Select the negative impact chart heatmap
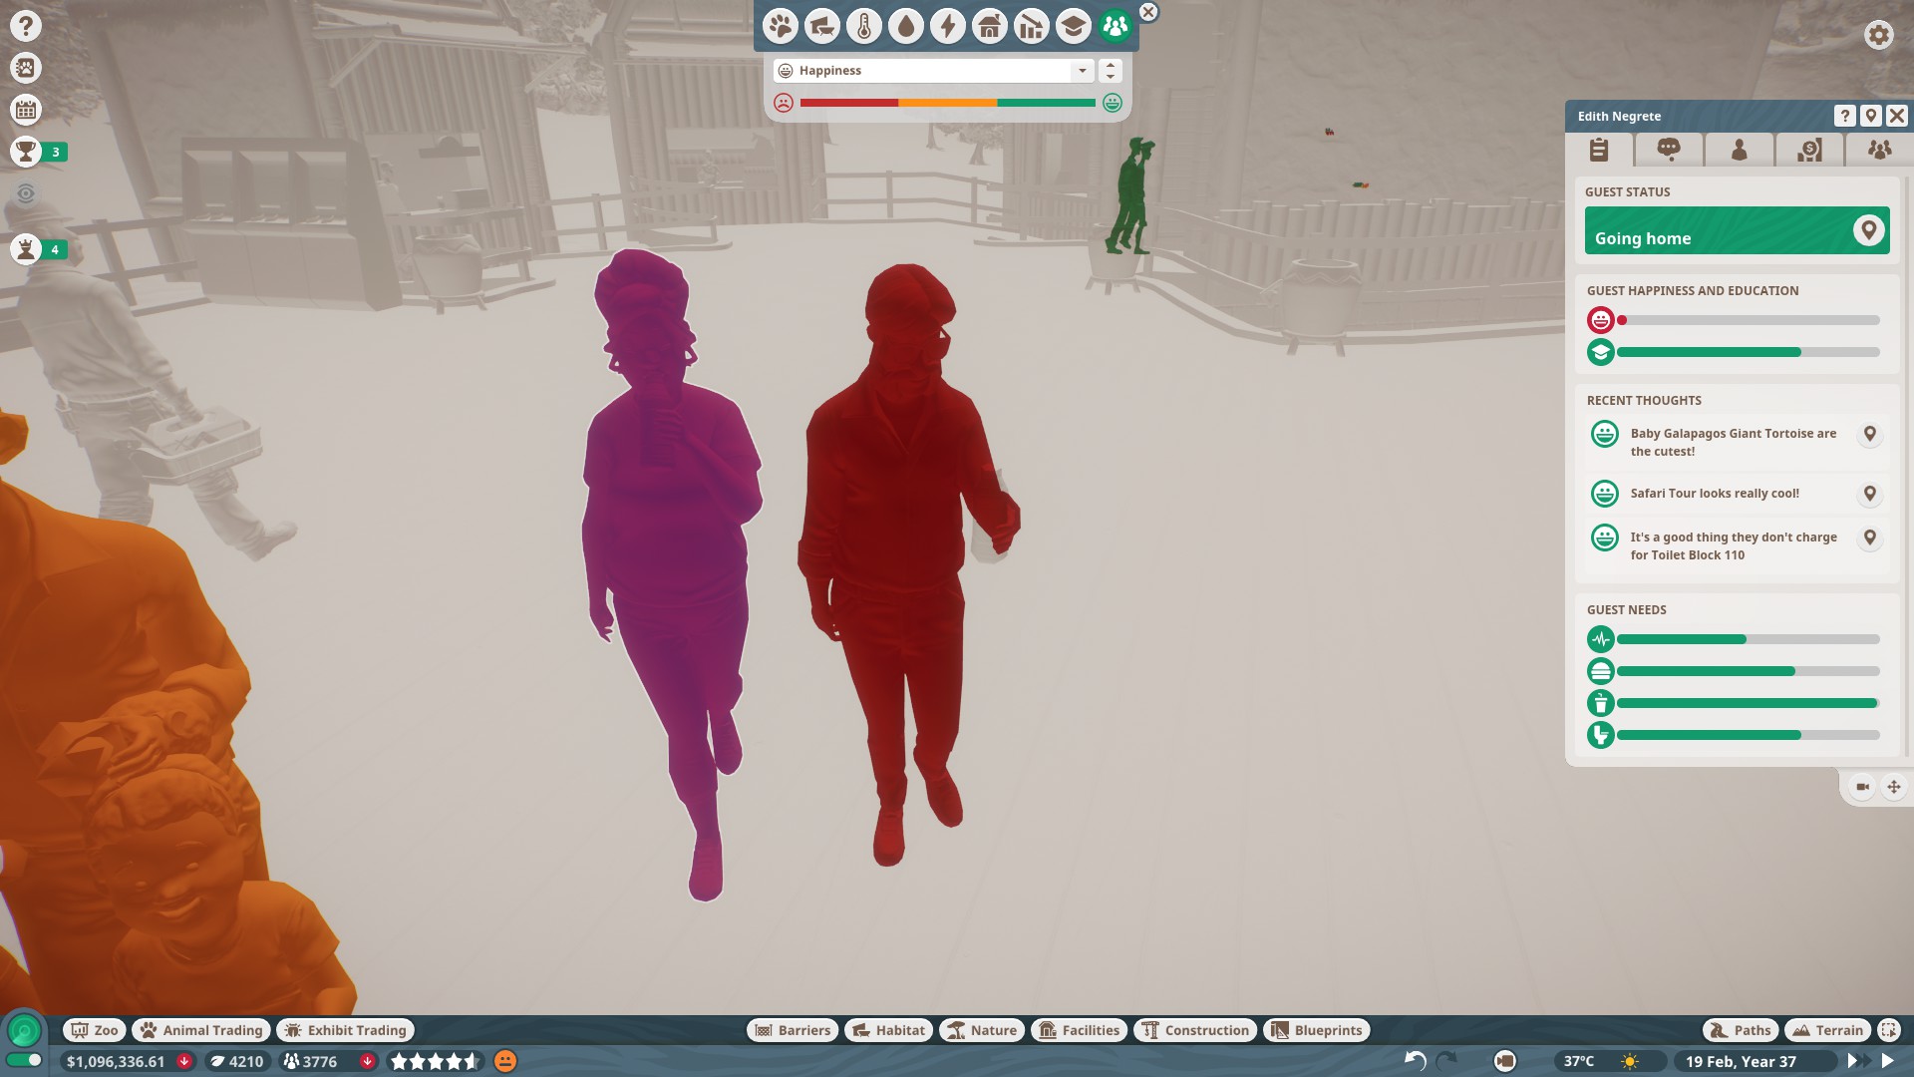This screenshot has width=1914, height=1077. coord(1032,26)
